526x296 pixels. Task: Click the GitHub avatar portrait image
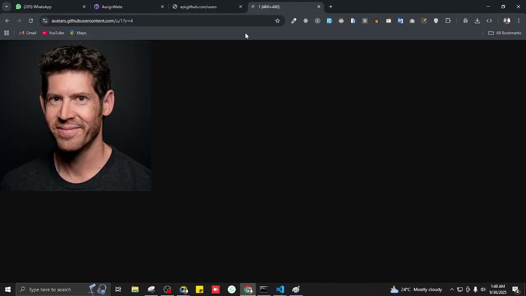tap(76, 116)
